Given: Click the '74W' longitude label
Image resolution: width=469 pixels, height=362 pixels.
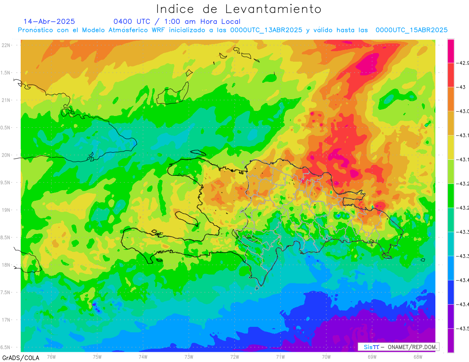Looking at the screenshot, I should pos(143,357).
